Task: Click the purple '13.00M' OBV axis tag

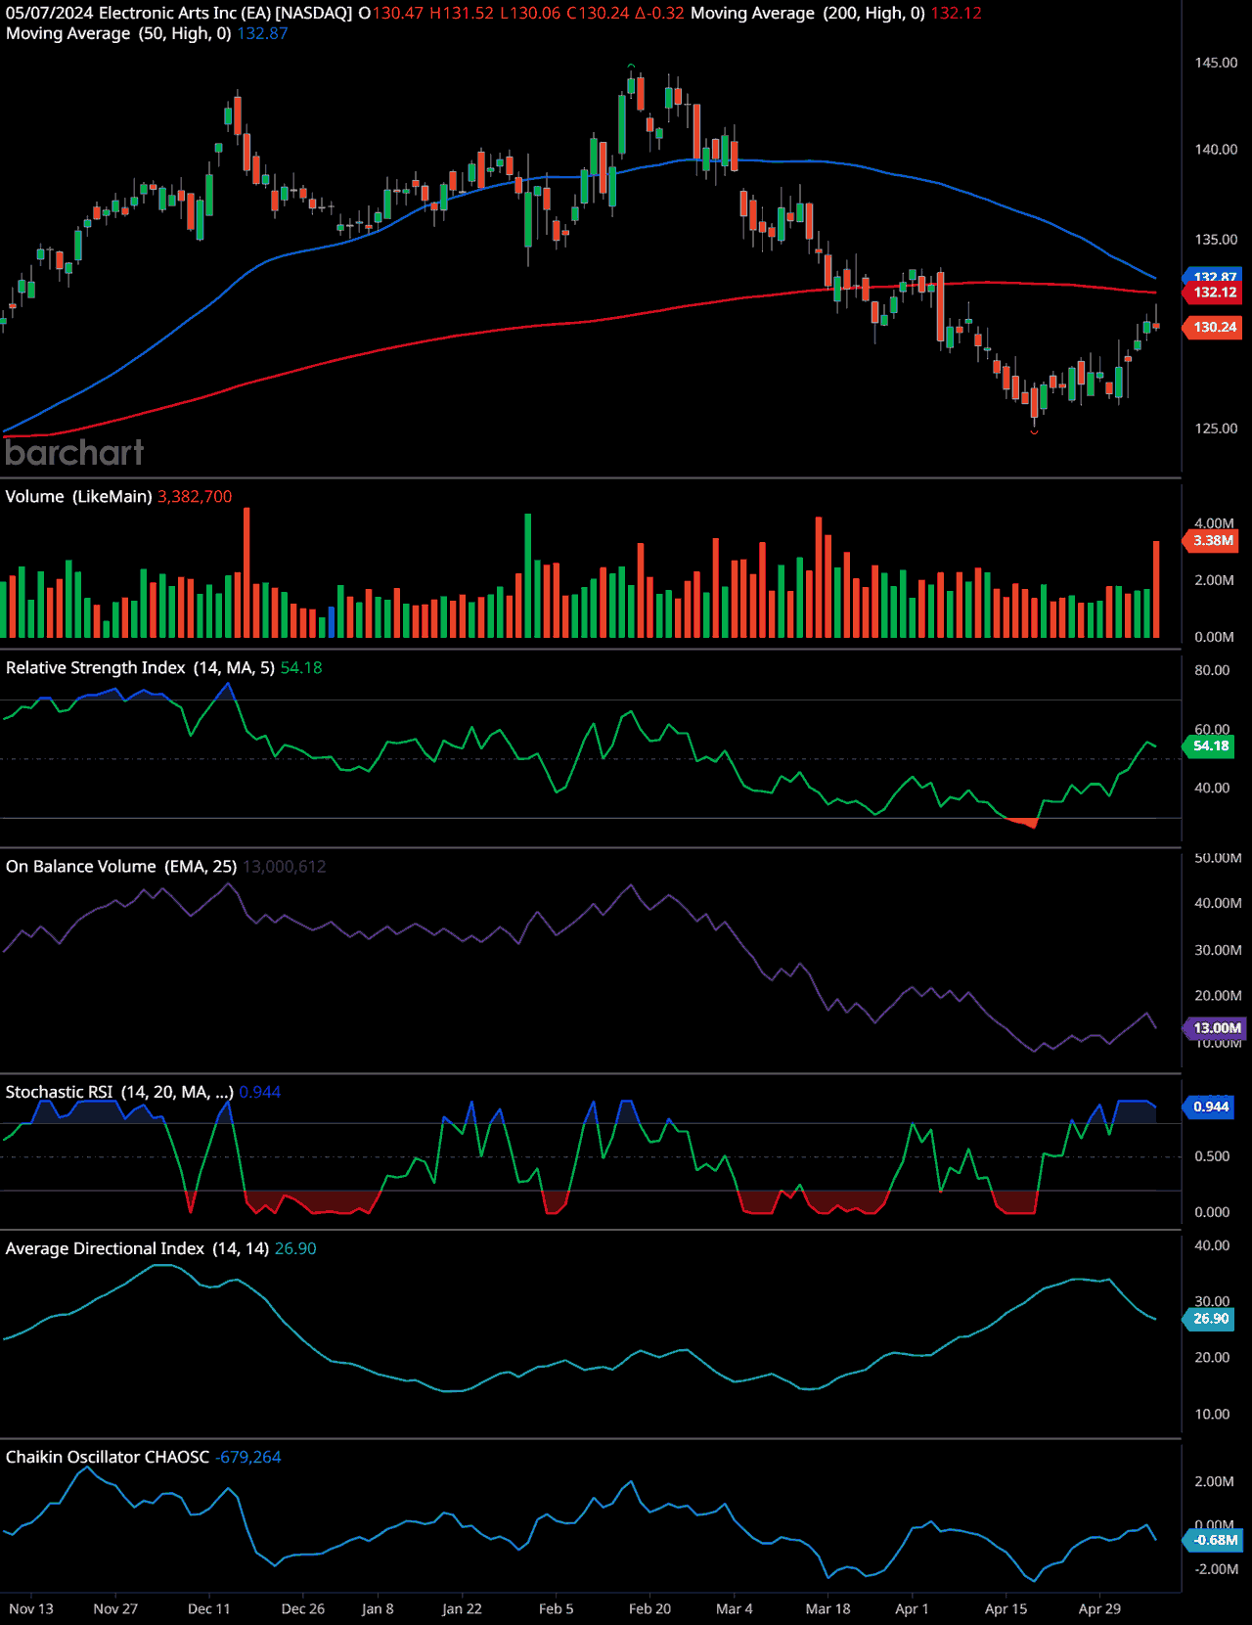Action: (x=1216, y=1028)
